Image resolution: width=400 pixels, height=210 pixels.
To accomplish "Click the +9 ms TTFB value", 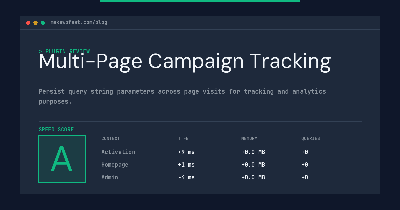I will pyautogui.click(x=186, y=152).
